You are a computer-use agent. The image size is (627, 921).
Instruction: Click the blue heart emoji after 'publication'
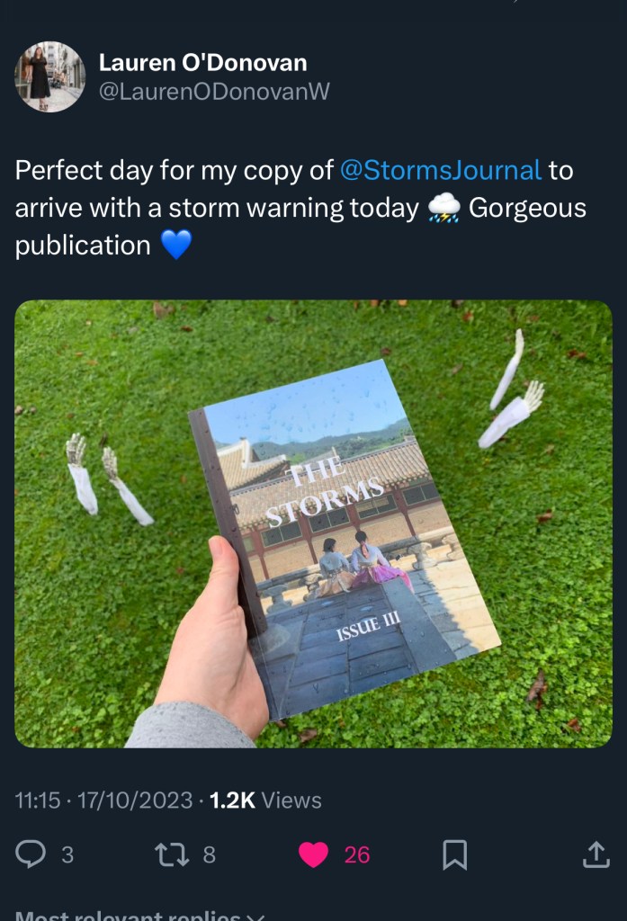176,246
